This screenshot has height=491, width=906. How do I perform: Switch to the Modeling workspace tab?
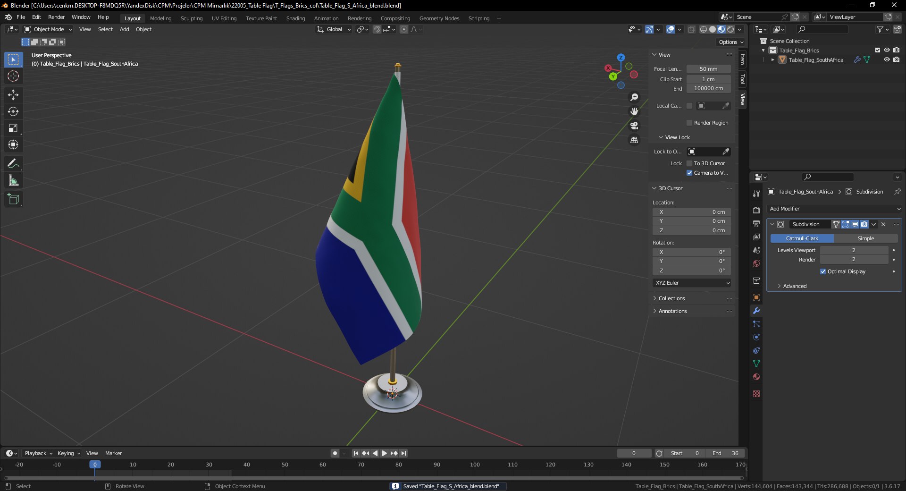(160, 18)
